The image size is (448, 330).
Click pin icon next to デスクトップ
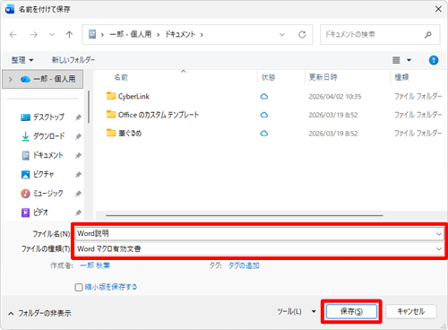click(x=78, y=117)
